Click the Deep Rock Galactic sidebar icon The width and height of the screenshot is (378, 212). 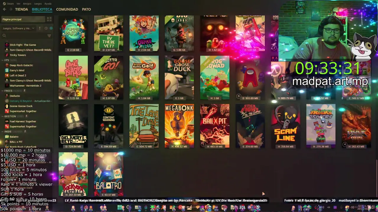(7, 65)
